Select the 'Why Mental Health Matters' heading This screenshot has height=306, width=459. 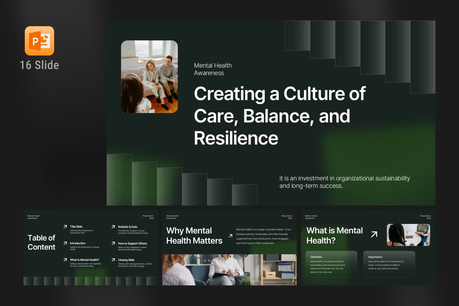click(194, 236)
